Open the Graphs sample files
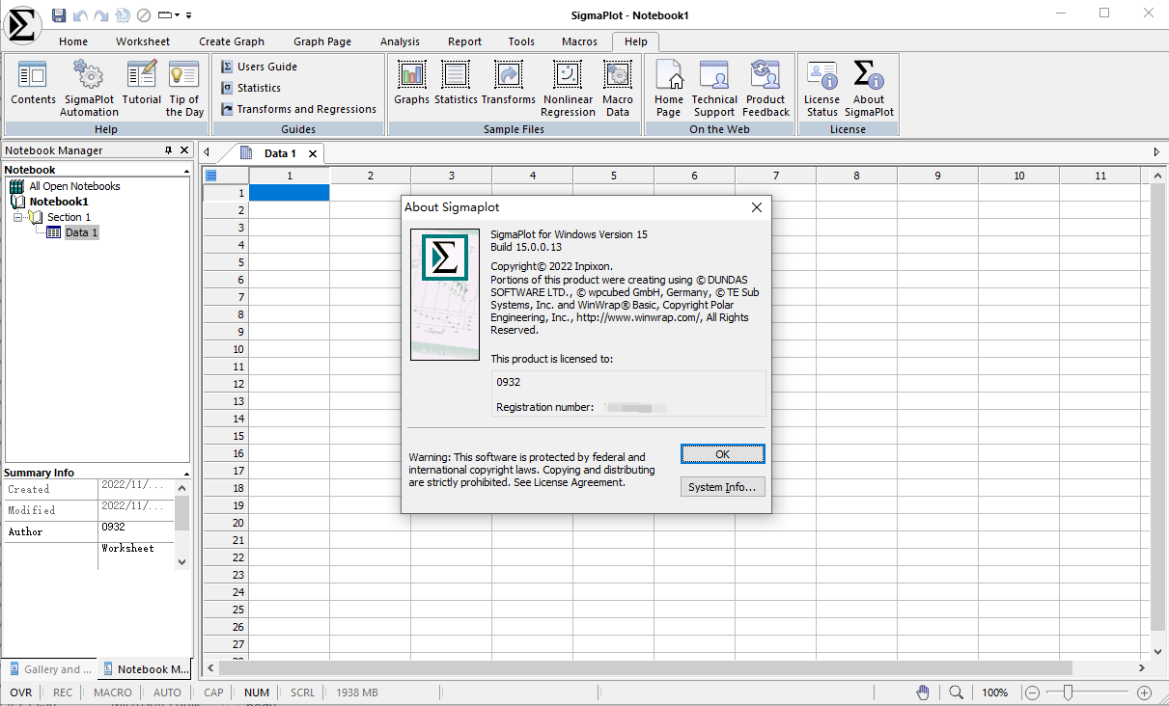 pyautogui.click(x=411, y=87)
